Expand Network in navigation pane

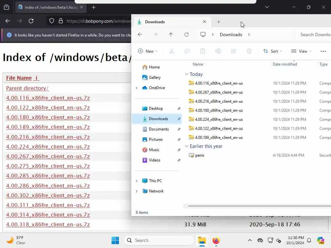137,191
